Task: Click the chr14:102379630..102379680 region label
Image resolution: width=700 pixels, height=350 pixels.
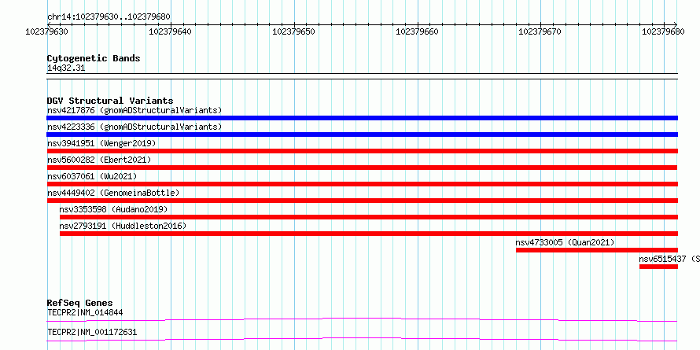Action: pos(109,17)
